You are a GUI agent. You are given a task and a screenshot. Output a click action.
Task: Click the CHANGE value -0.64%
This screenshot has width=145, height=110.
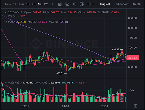coord(115,12)
